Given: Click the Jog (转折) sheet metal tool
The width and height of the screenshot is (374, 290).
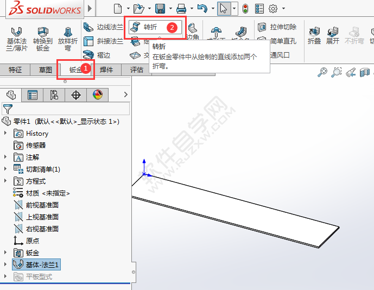Looking at the screenshot, I should tap(150, 27).
